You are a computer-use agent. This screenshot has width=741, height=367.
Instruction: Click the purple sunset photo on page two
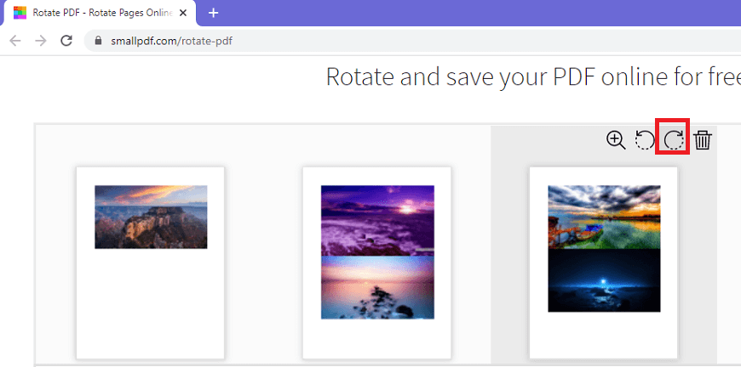(x=377, y=221)
